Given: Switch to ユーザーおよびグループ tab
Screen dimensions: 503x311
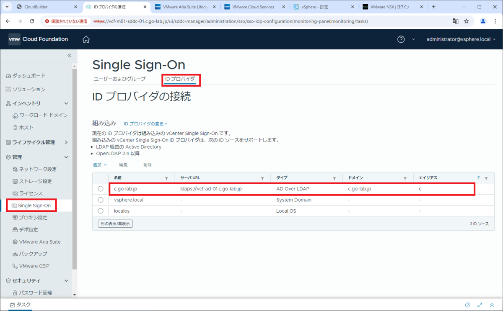Looking at the screenshot, I should point(120,79).
